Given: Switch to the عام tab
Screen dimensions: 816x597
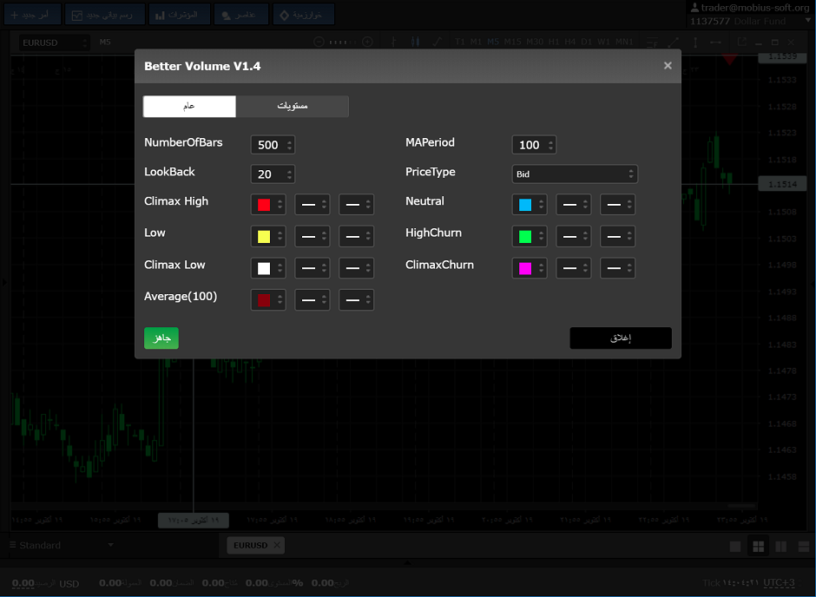Looking at the screenshot, I should pos(189,106).
